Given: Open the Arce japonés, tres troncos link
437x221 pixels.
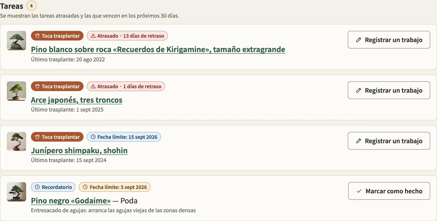Looking at the screenshot, I should pos(76,100).
